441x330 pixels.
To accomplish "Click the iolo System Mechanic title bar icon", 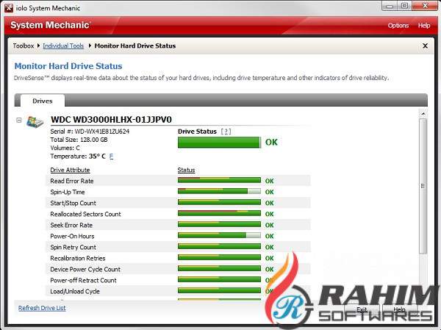I will pos(7,7).
